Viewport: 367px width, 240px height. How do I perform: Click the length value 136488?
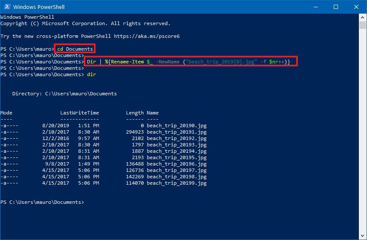(135, 164)
